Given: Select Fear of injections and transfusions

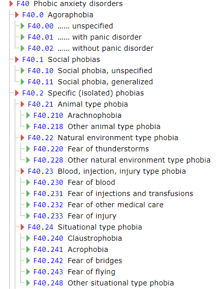Looking at the screenshot, I should point(130,194).
